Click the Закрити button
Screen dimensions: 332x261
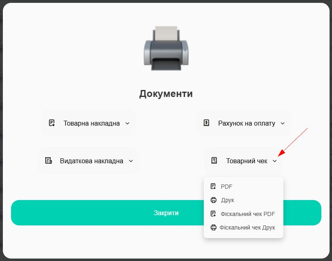click(166, 213)
